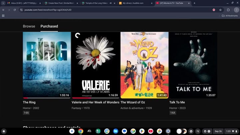This screenshot has width=240, height=135.
Task: Open the green grid app in shelf
Action: [98, 131]
